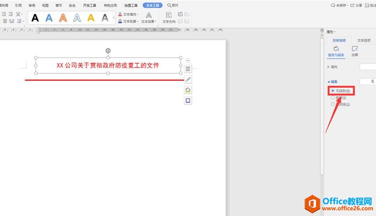Screen dimensions: 376x216
Task: Apply the black text art style
Action: click(35, 18)
